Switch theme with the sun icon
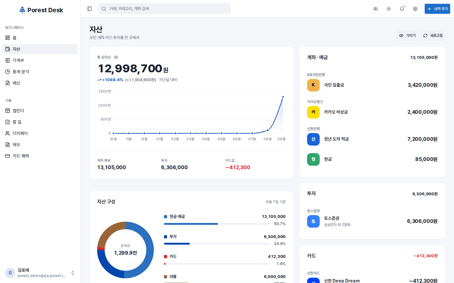The image size is (454, 283). 389,9
